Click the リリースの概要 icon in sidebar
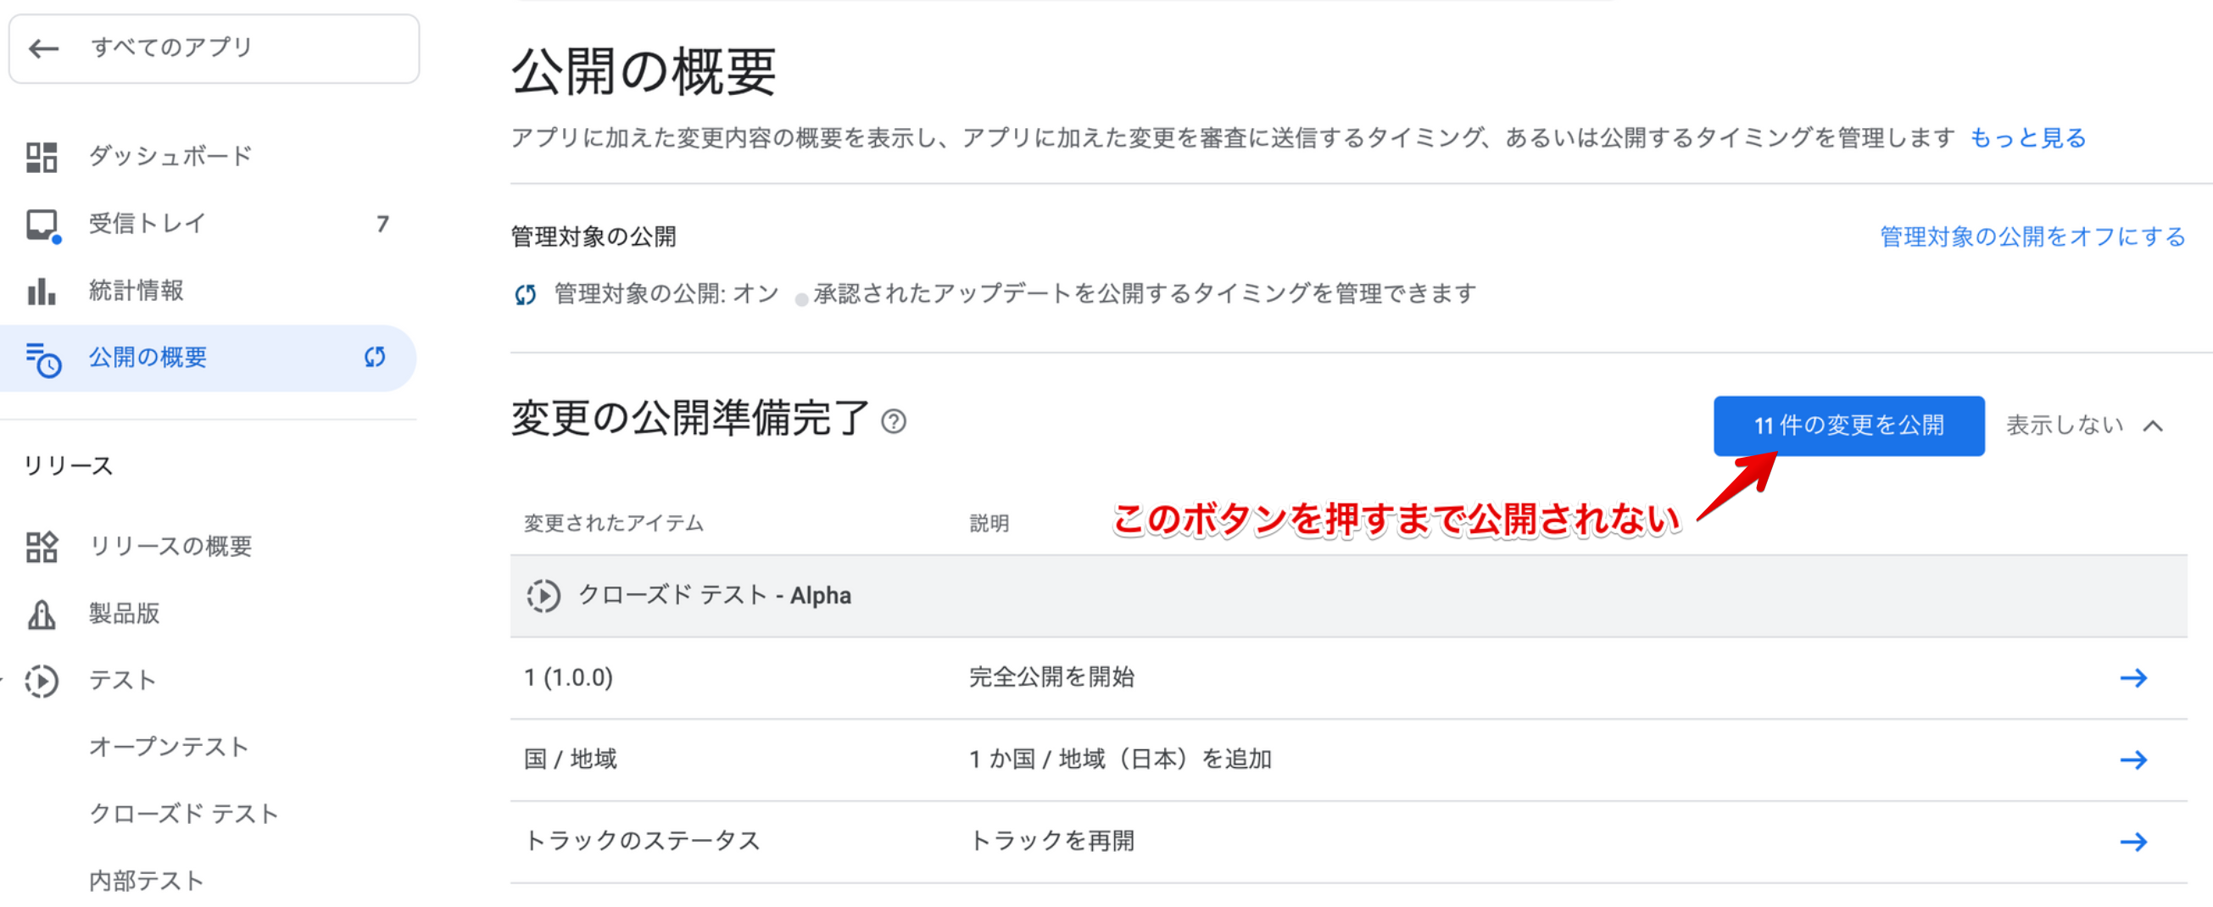This screenshot has width=2213, height=907. point(42,546)
